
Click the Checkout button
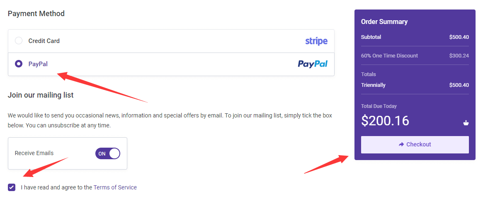click(x=415, y=144)
